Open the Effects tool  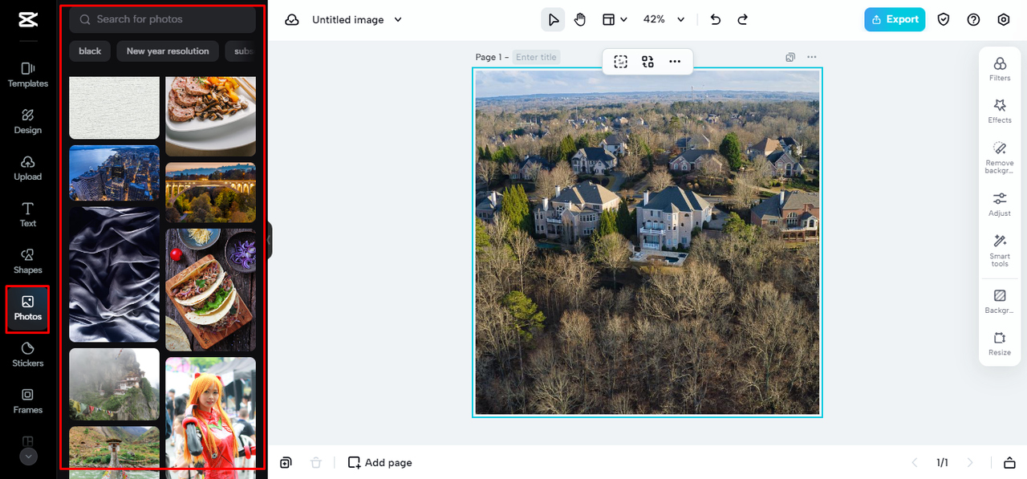[1000, 111]
